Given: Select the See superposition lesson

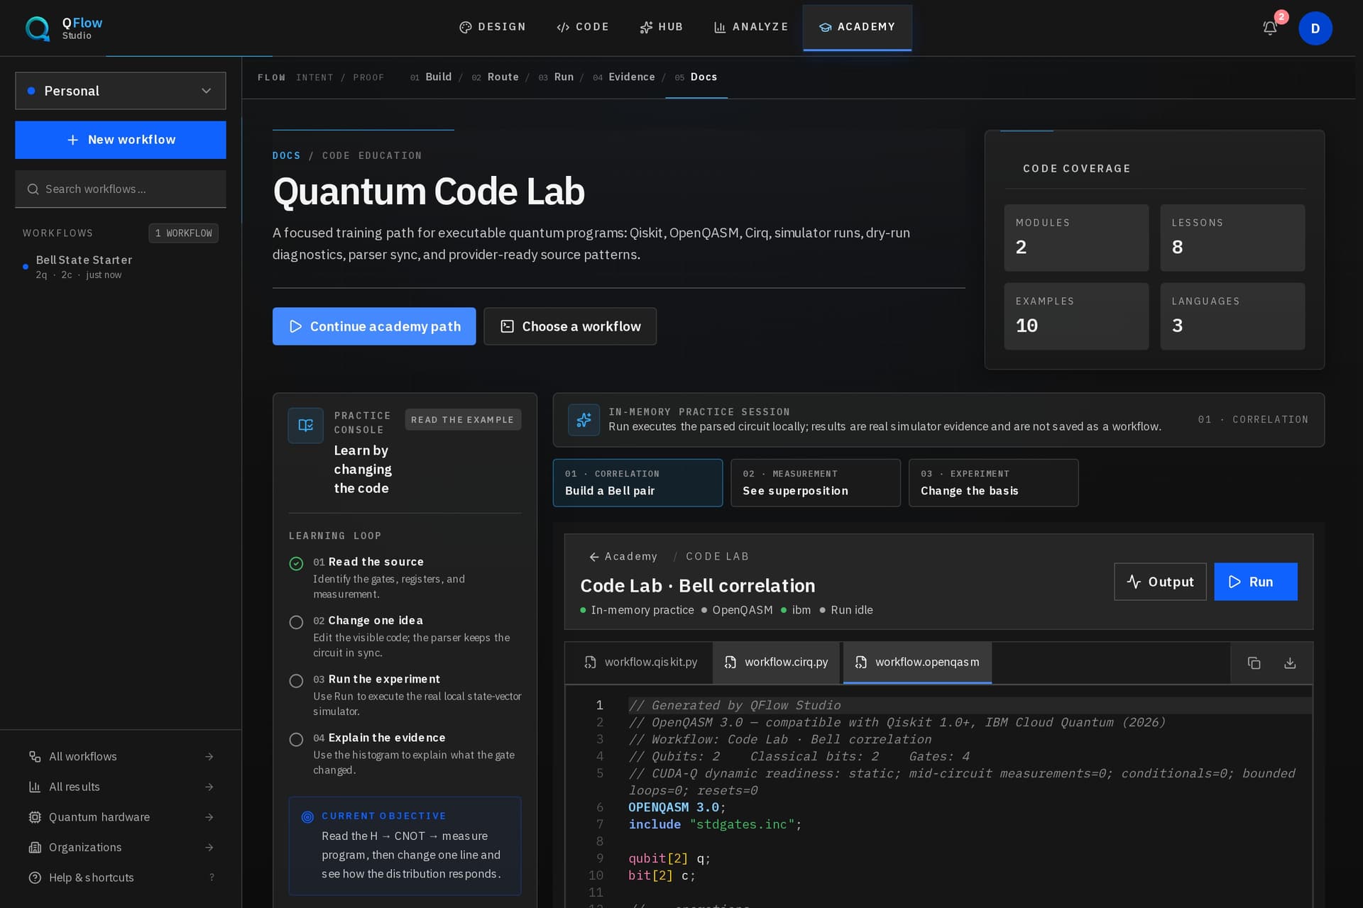Looking at the screenshot, I should 815,482.
